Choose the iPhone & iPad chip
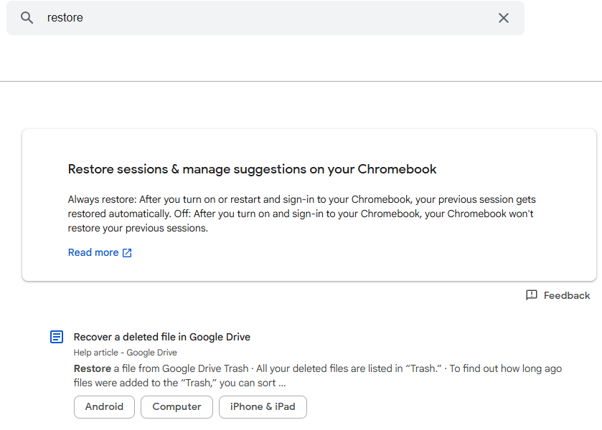 click(x=263, y=406)
